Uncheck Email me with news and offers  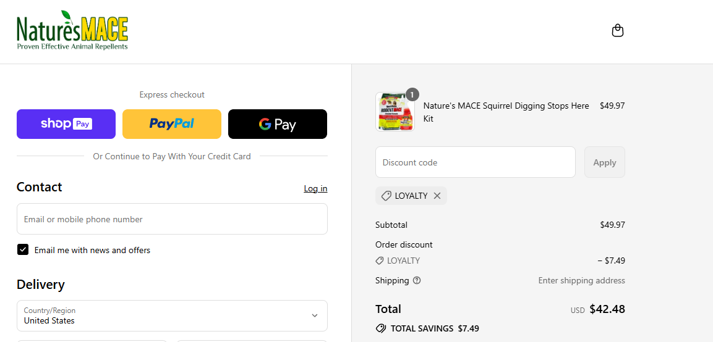(x=23, y=250)
